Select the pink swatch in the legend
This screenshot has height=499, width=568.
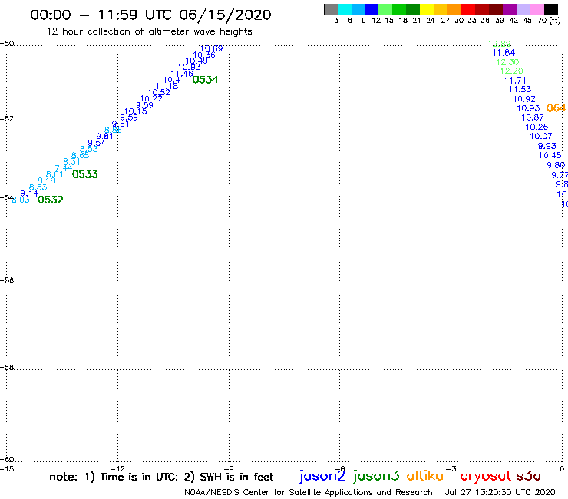click(537, 9)
